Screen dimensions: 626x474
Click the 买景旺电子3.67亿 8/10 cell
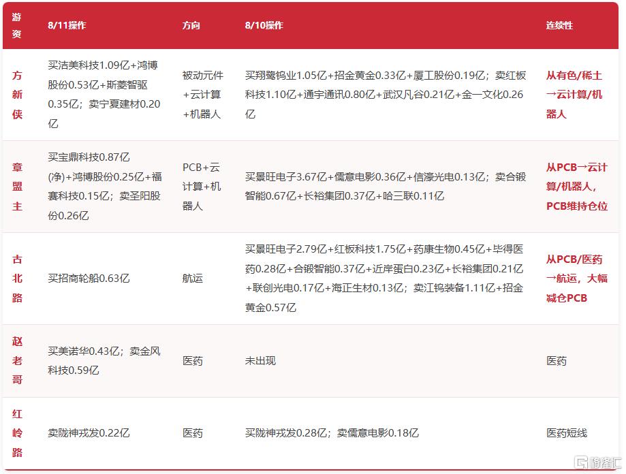coord(386,187)
